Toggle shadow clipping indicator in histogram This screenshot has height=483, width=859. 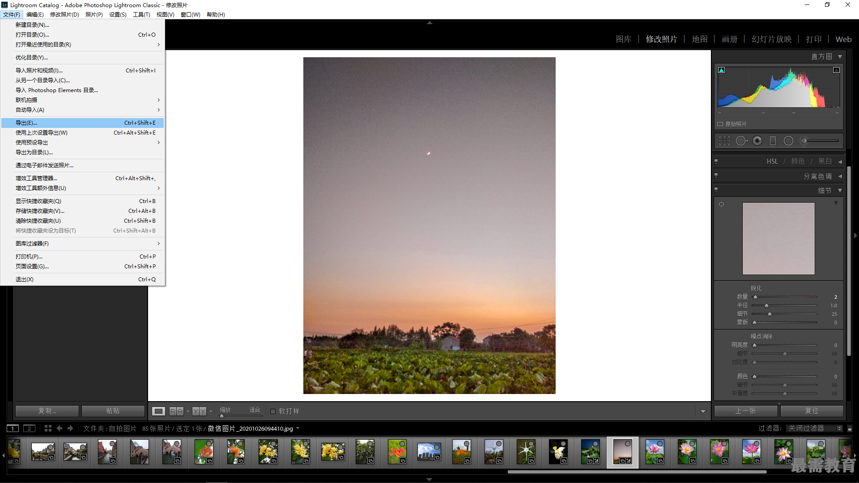(x=721, y=70)
